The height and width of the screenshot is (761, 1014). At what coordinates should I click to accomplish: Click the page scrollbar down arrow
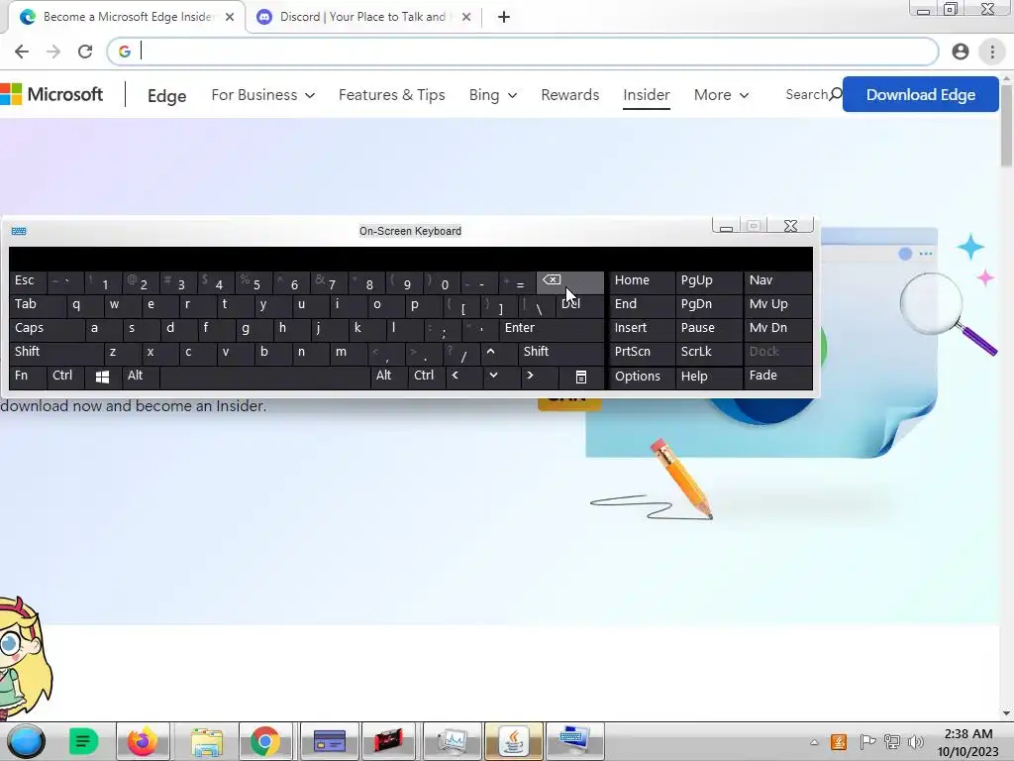tap(1007, 713)
